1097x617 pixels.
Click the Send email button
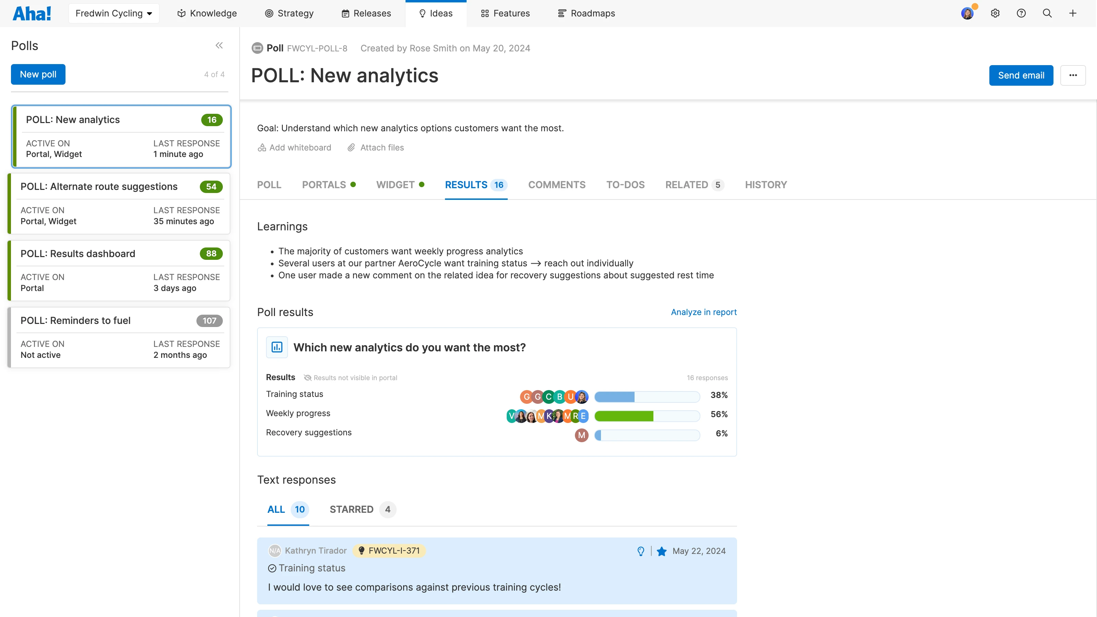pyautogui.click(x=1021, y=75)
